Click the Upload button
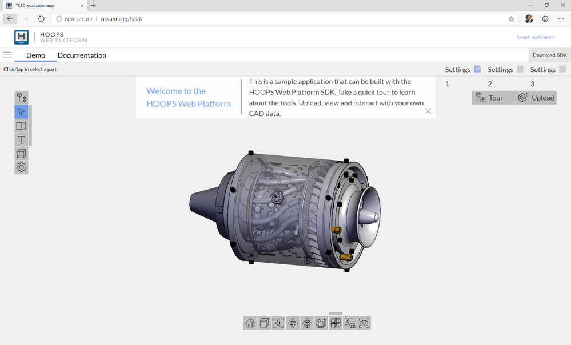Viewport: 571px width, 345px height. pos(536,98)
